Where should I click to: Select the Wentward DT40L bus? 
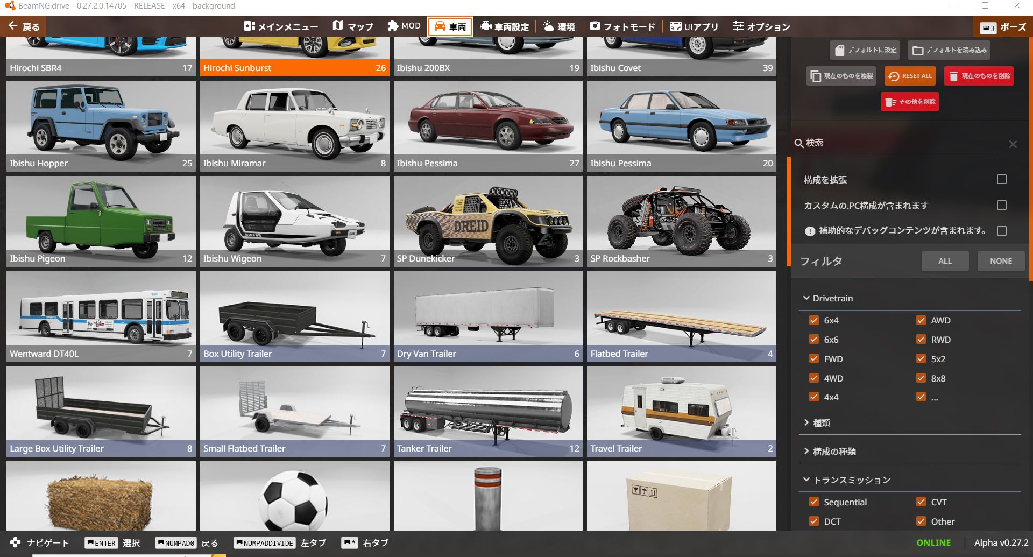(101, 316)
